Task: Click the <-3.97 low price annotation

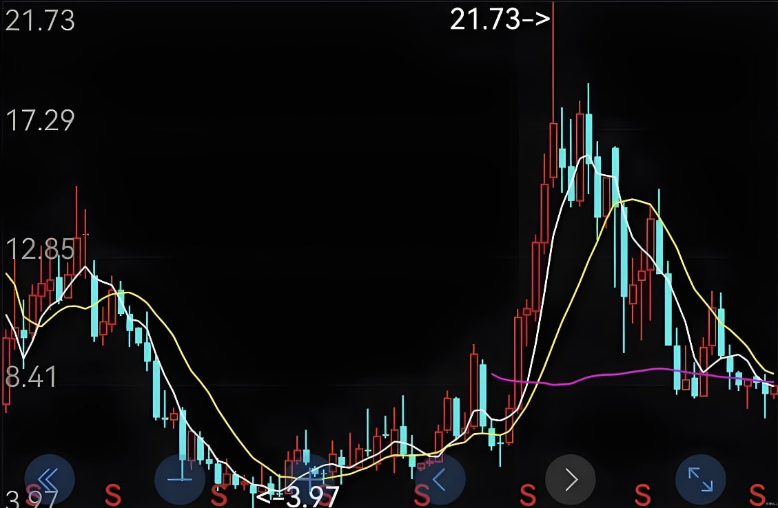Action: (298, 496)
